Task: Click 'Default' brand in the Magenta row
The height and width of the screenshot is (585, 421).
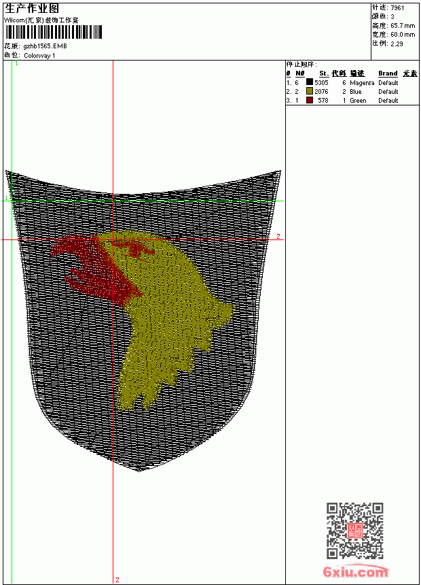Action: [x=388, y=83]
